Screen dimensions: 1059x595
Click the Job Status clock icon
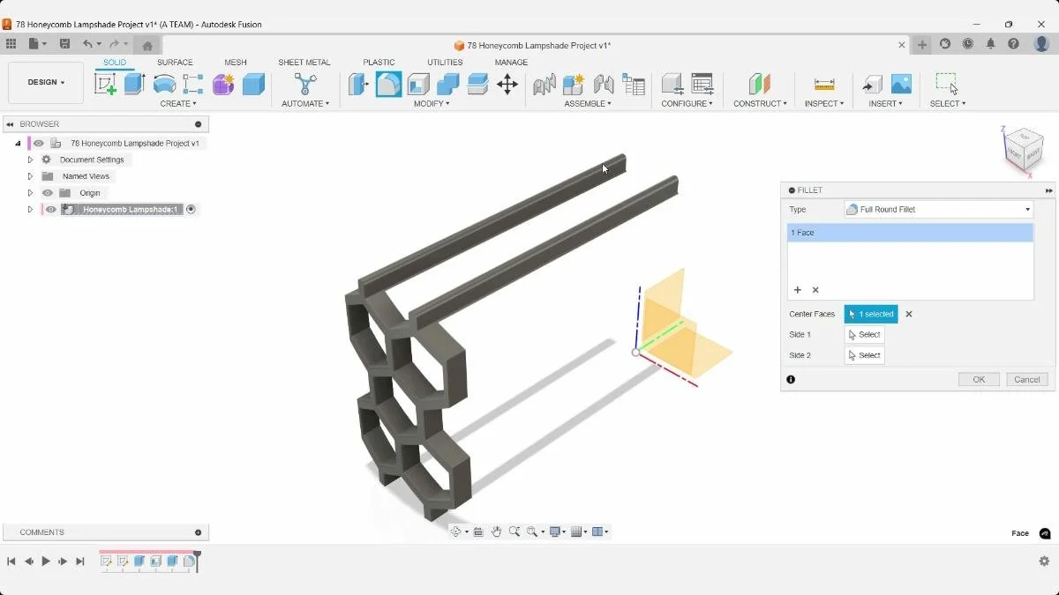968,44
